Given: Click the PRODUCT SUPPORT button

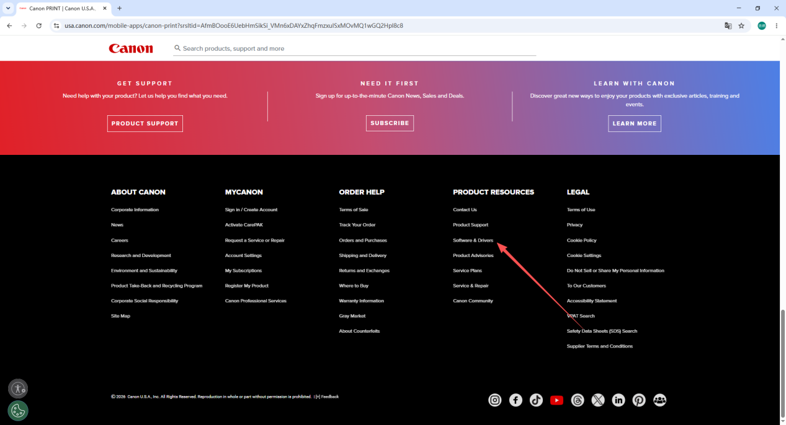Looking at the screenshot, I should (x=145, y=123).
